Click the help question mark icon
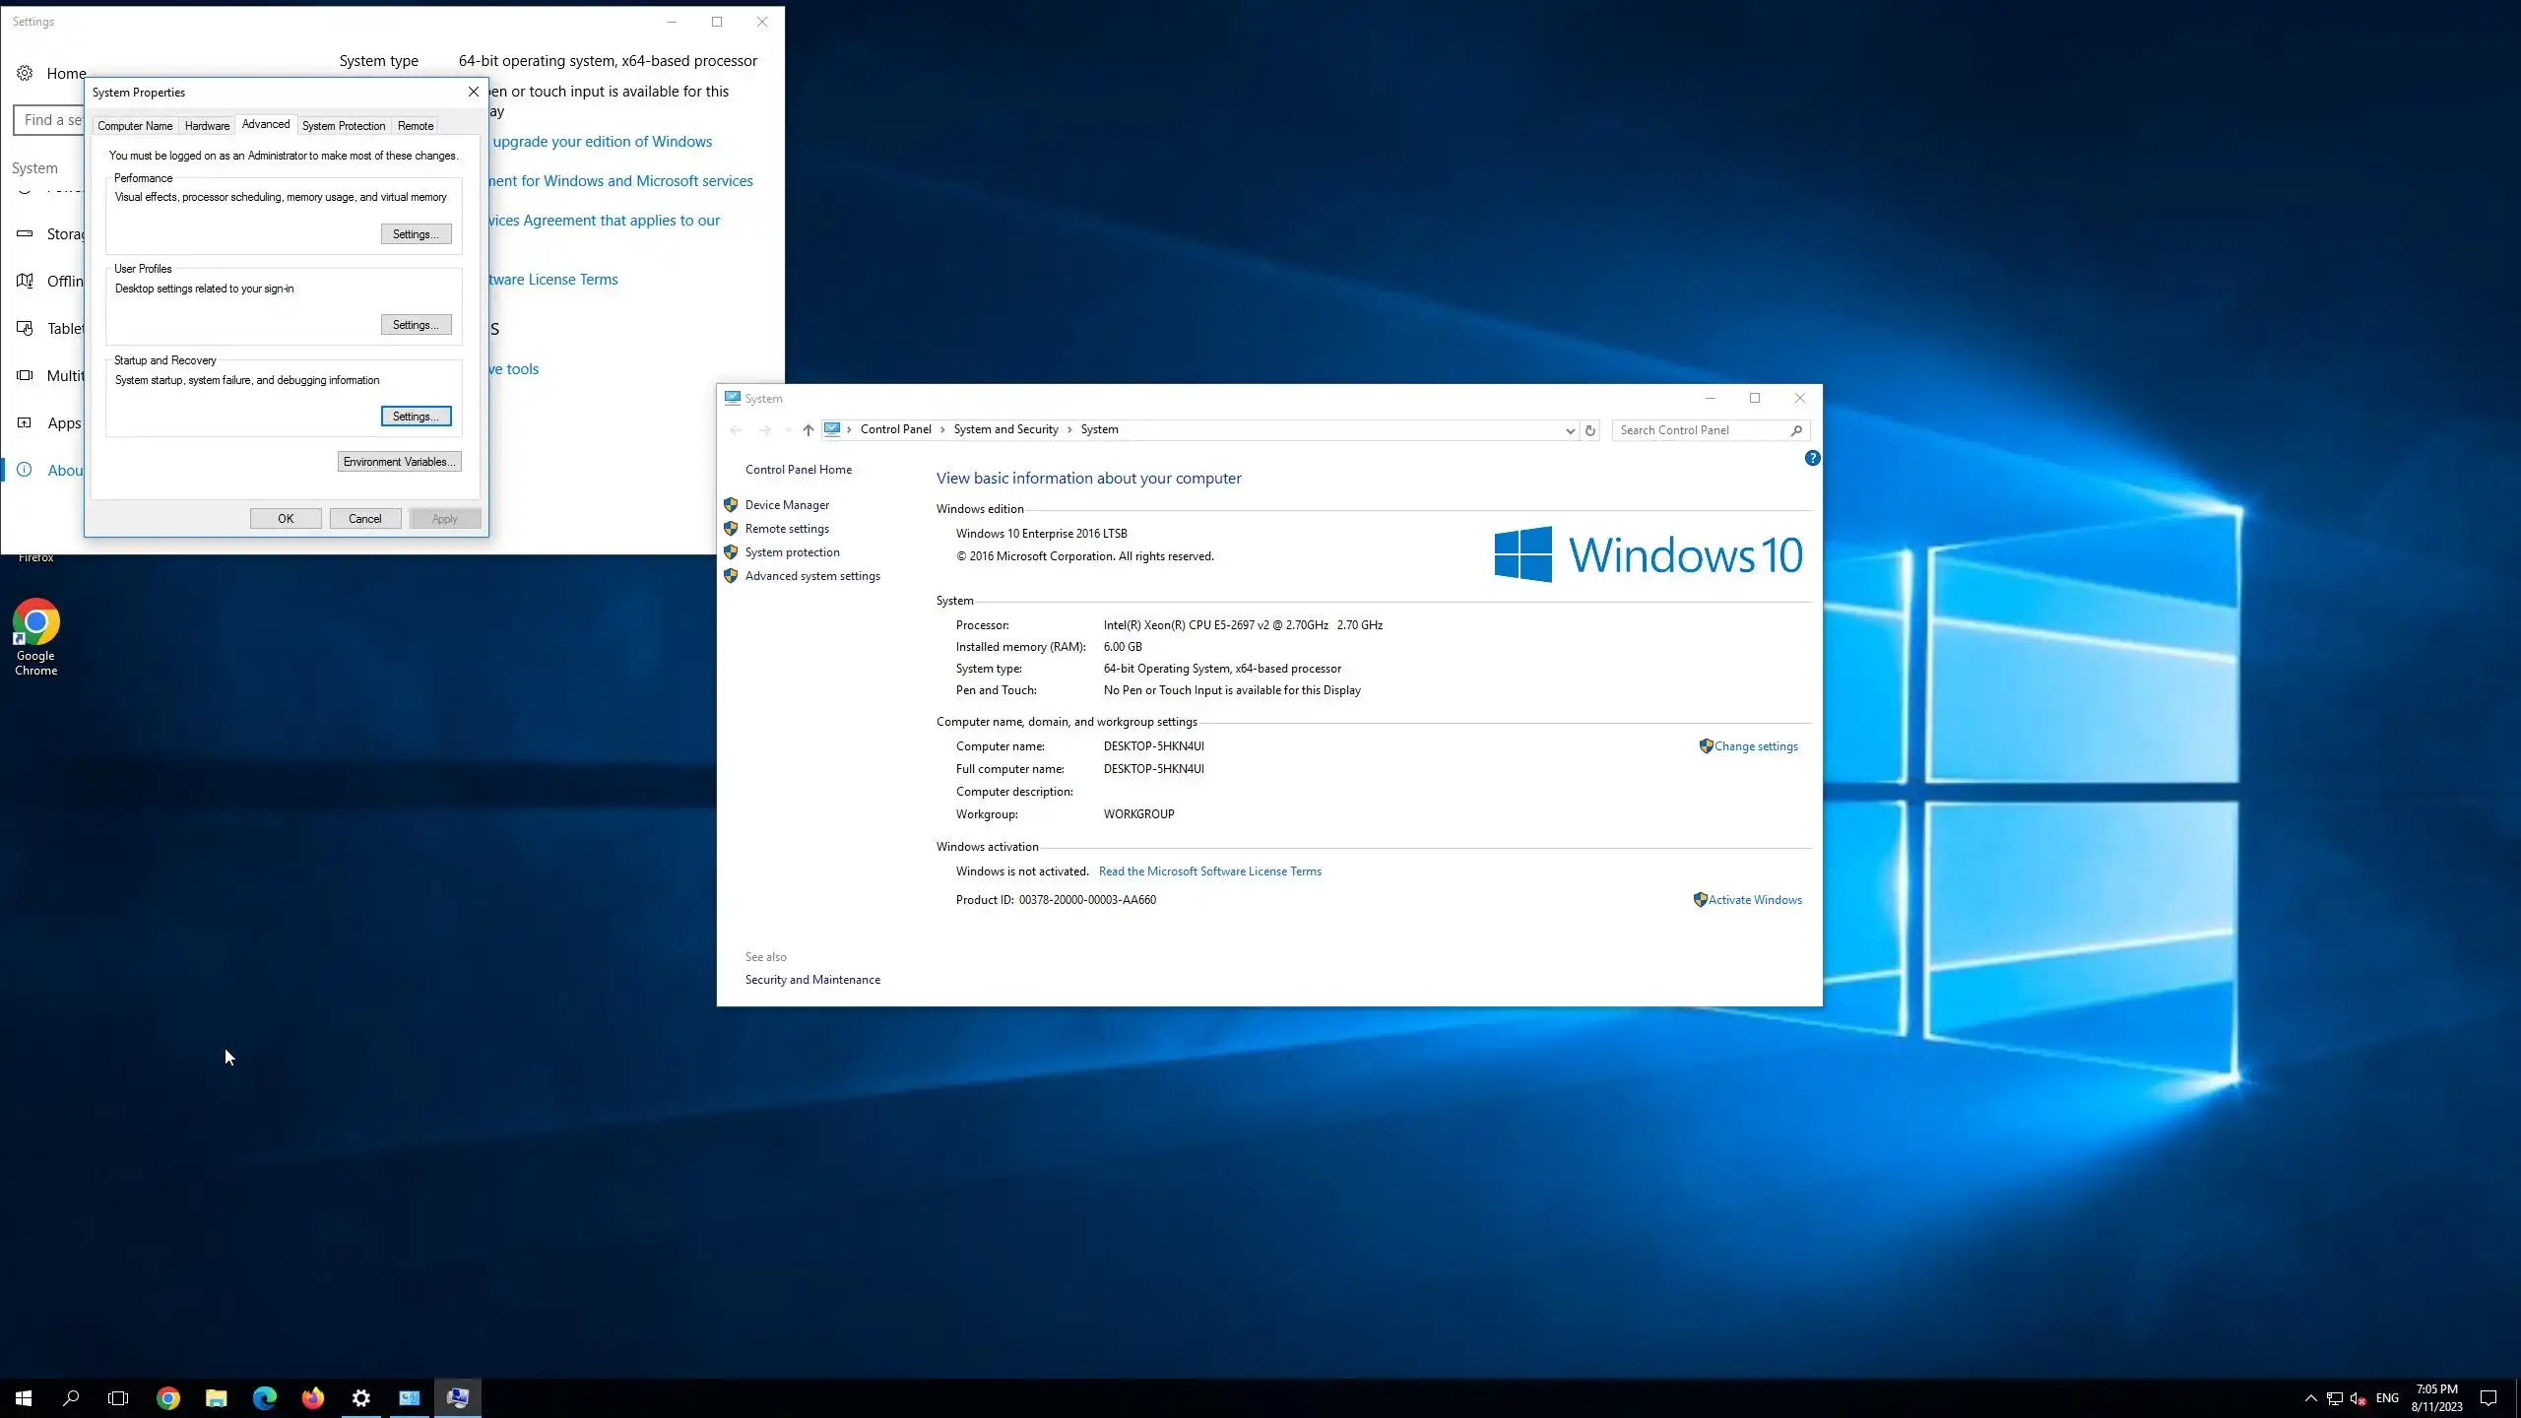This screenshot has width=2521, height=1418. coord(1812,458)
